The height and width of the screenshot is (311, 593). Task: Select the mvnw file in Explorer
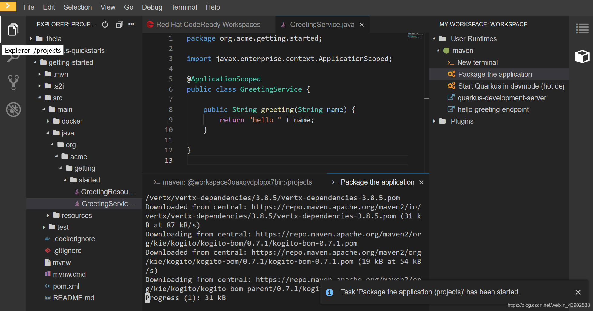pyautogui.click(x=61, y=263)
